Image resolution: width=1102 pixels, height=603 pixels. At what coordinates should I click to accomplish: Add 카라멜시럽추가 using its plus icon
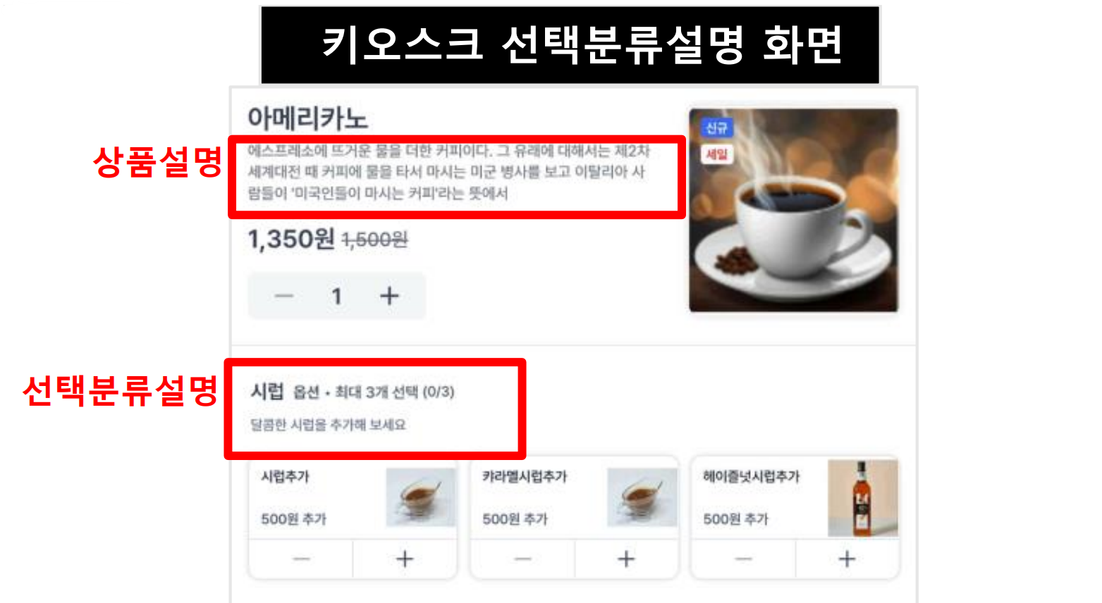click(626, 559)
